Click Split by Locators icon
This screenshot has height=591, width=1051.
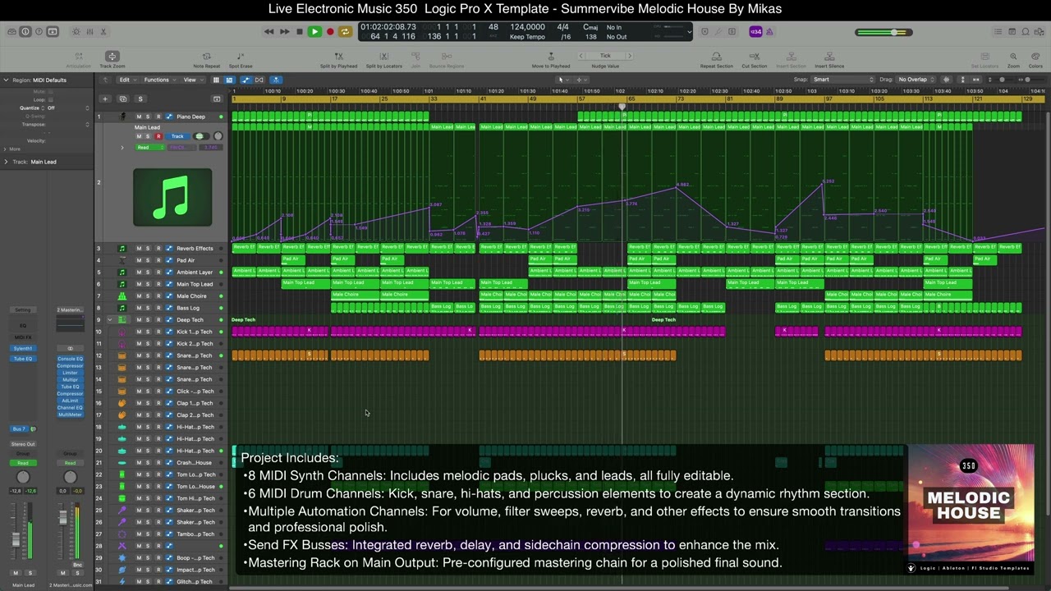click(x=384, y=57)
